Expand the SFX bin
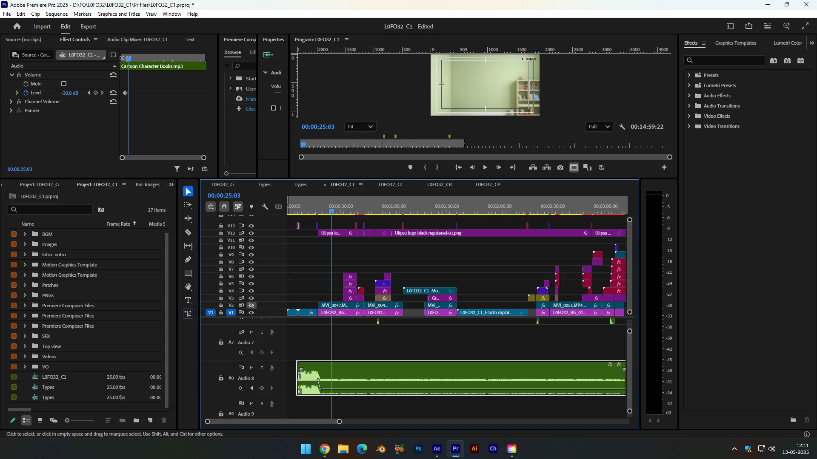The height and width of the screenshot is (459, 817). (x=25, y=336)
